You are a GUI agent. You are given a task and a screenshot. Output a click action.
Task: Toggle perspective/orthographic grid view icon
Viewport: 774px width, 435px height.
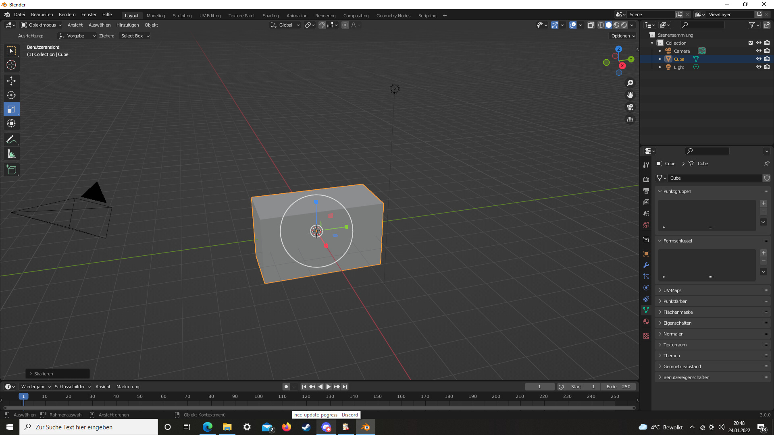(x=630, y=120)
